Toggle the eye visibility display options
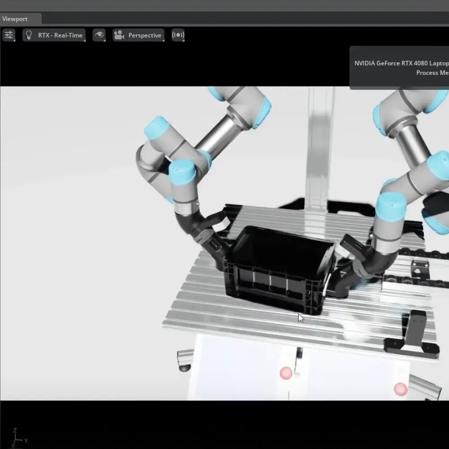 [x=99, y=35]
